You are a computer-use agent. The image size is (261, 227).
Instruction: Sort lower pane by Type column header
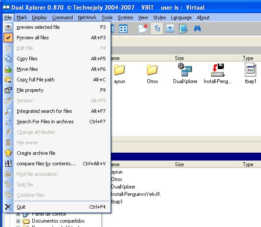250,164
